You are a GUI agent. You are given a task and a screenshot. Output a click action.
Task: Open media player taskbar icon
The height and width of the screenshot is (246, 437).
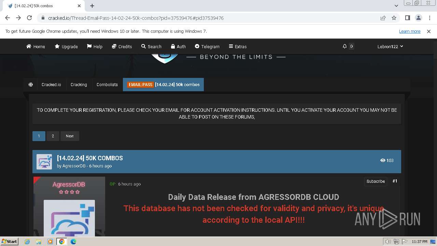pos(50,242)
